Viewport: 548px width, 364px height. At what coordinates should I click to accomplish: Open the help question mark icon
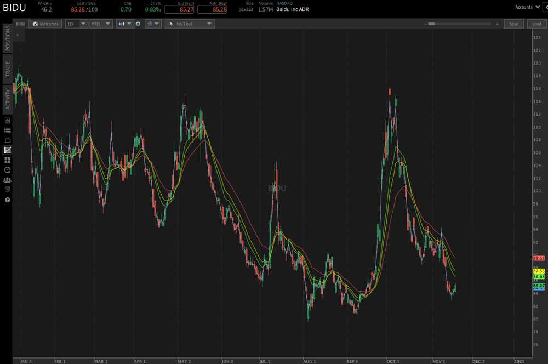(8, 200)
